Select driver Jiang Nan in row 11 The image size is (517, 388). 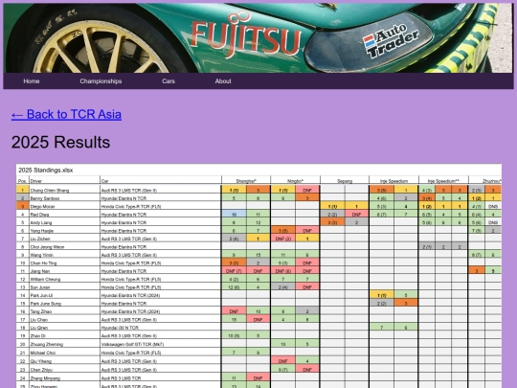(40, 271)
